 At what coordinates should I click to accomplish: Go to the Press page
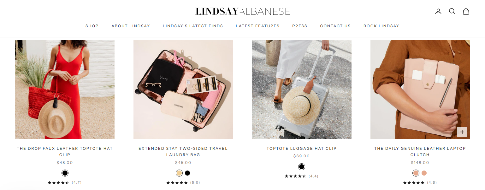point(300,26)
